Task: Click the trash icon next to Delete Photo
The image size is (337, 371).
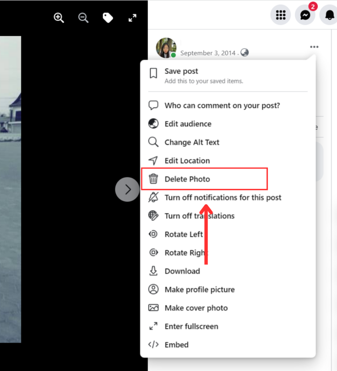Action: coord(154,179)
